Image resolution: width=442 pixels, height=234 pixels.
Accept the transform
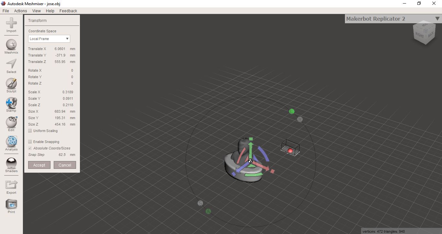(x=39, y=165)
